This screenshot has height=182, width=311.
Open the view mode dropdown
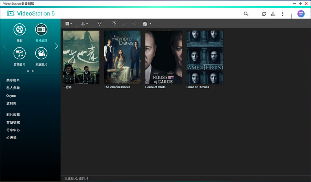(69, 24)
